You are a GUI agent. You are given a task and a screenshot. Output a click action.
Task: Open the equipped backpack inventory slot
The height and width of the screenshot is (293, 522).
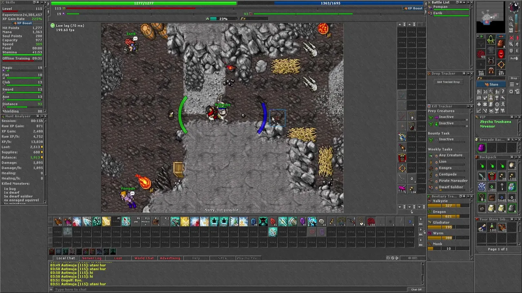pyautogui.click(x=501, y=44)
